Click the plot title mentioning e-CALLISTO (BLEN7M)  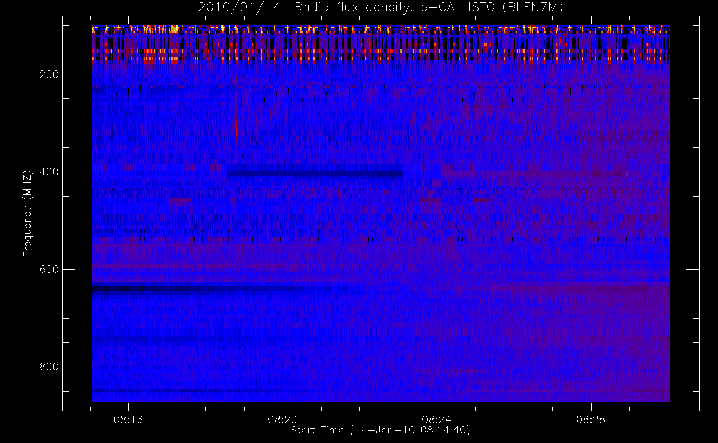[381, 7]
